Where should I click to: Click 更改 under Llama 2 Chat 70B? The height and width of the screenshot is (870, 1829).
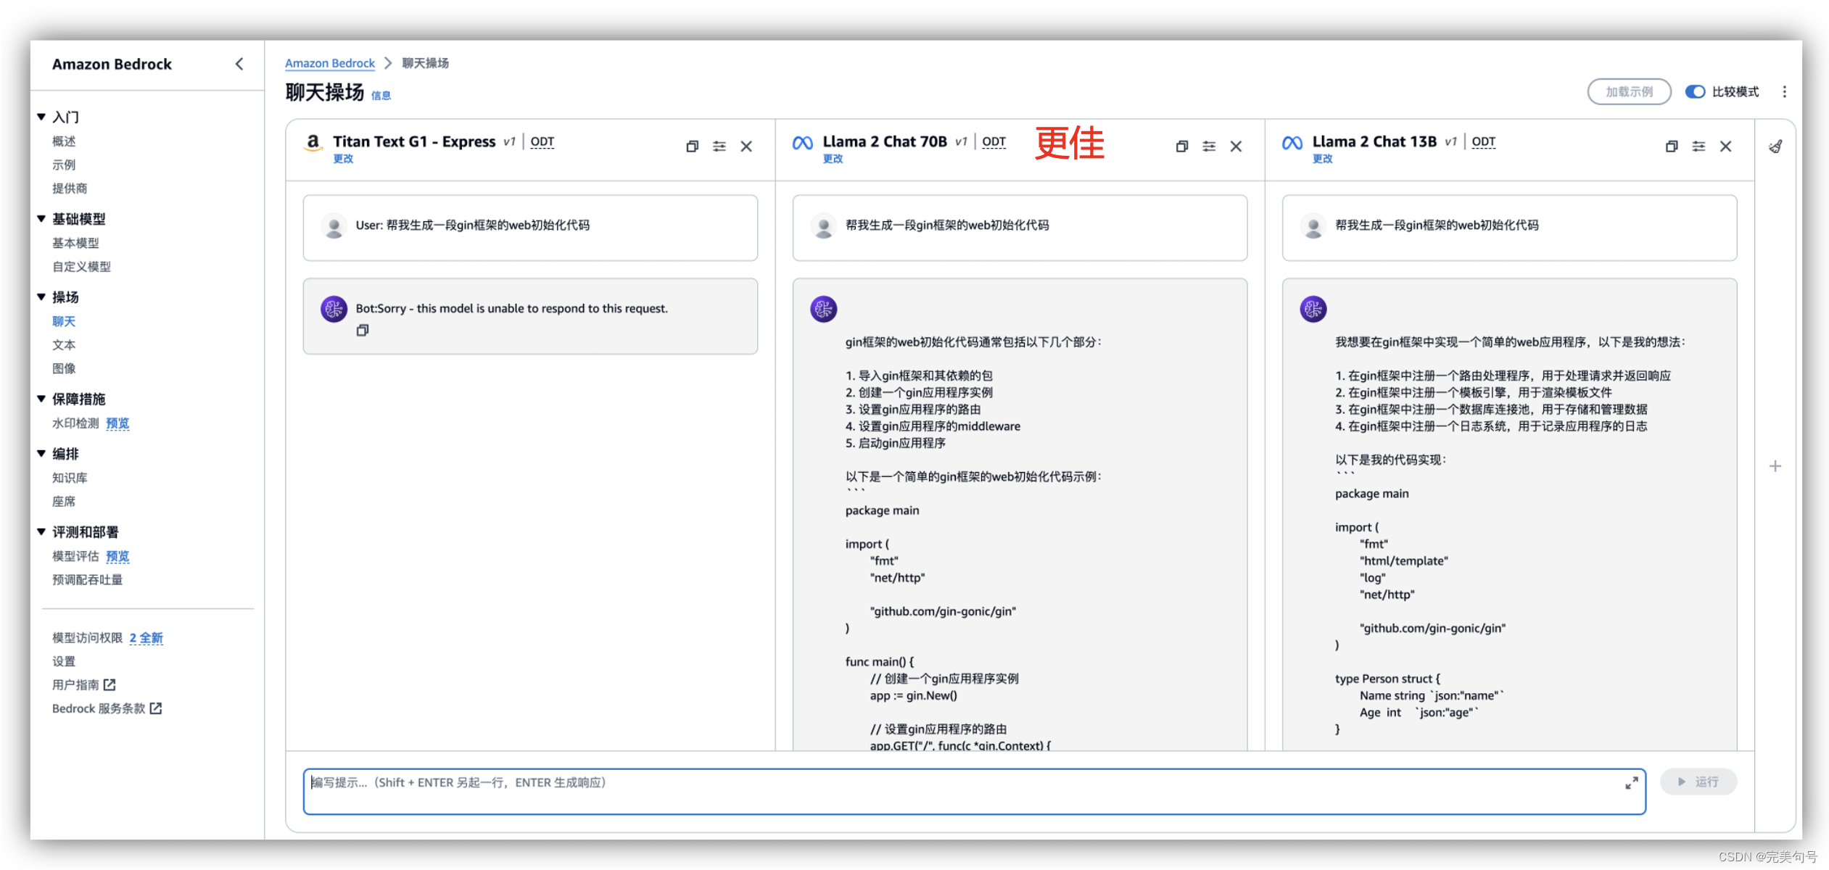[x=833, y=159]
